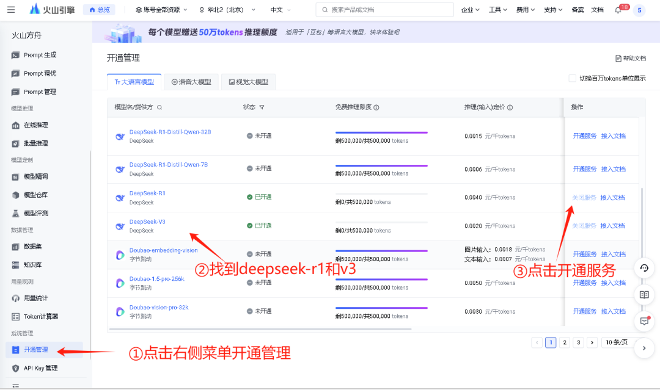
Task: Click quota progress bar of Doubao-1.5-pro-256k
Action: [x=381, y=280]
